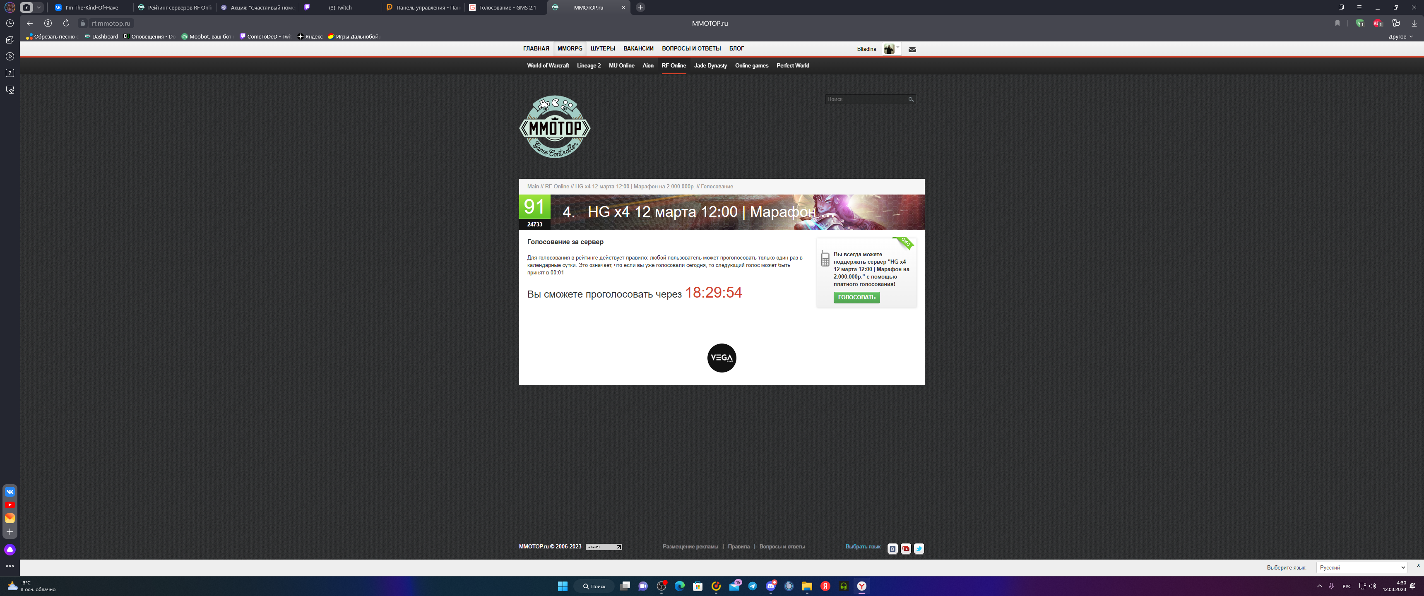The width and height of the screenshot is (1424, 596).
Task: Open YouTube shortcut in browser sidebar
Action: click(10, 505)
